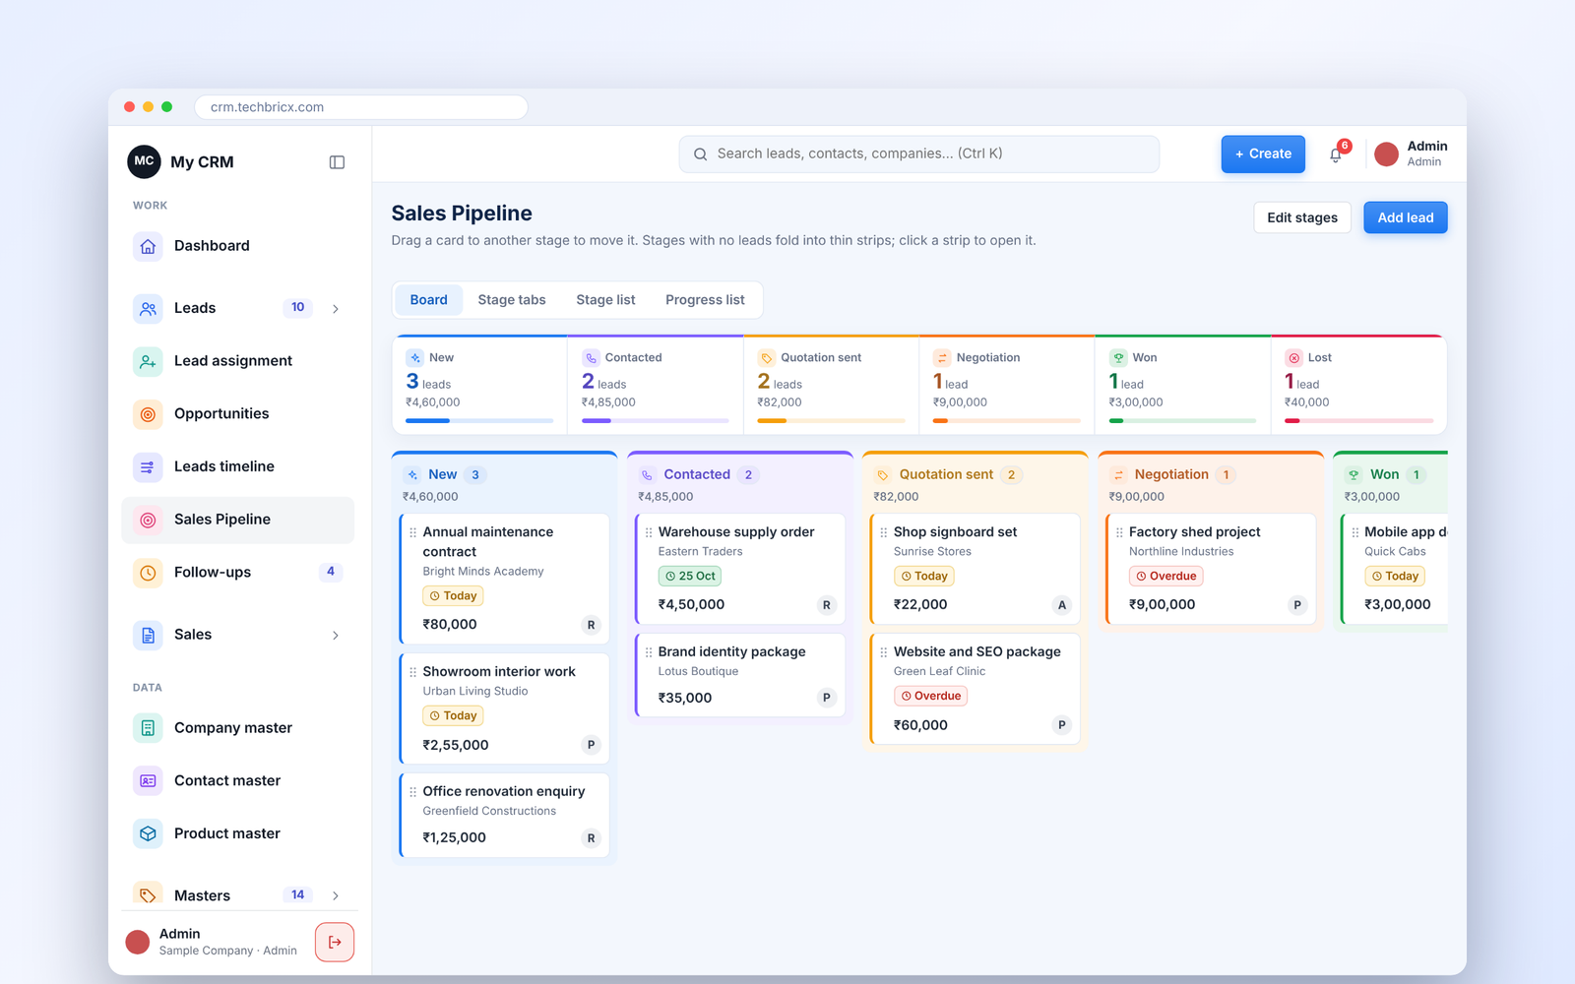Click the Quotation sent progress bar

831,421
